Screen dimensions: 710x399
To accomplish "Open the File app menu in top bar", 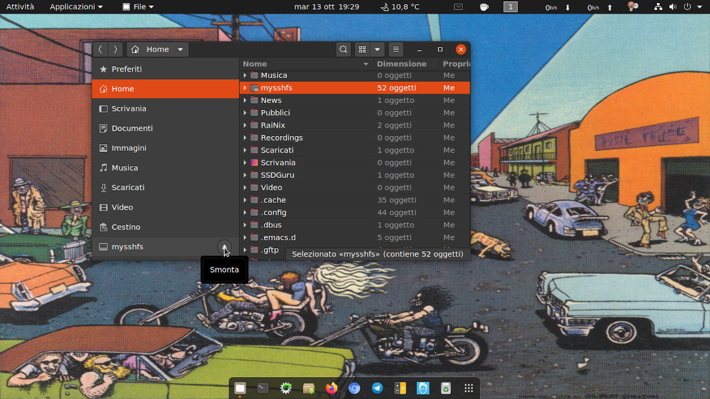I will point(138,7).
